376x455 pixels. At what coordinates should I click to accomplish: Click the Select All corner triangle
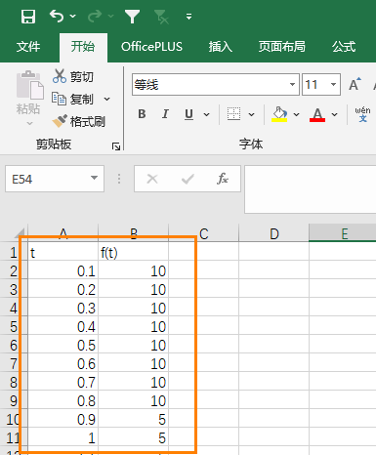tap(20, 232)
